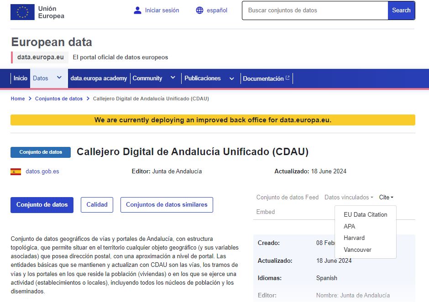
Task: Select Harvard citation style
Action: (354, 238)
